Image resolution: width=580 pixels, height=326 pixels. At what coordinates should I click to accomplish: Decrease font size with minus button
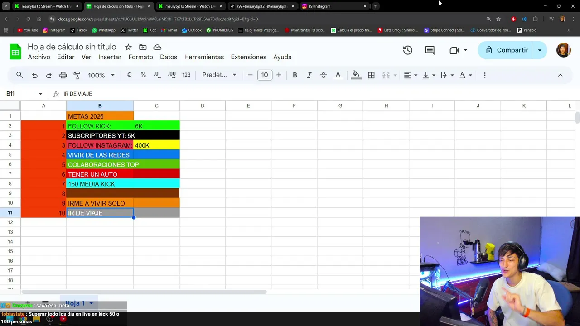250,75
